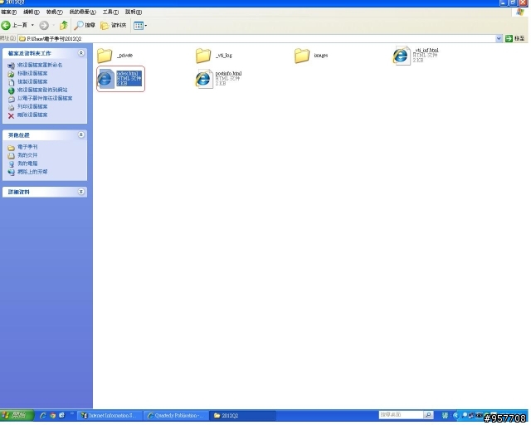Open the 檢視(V) View menu
This screenshot has height=425, width=531.
(x=54, y=12)
